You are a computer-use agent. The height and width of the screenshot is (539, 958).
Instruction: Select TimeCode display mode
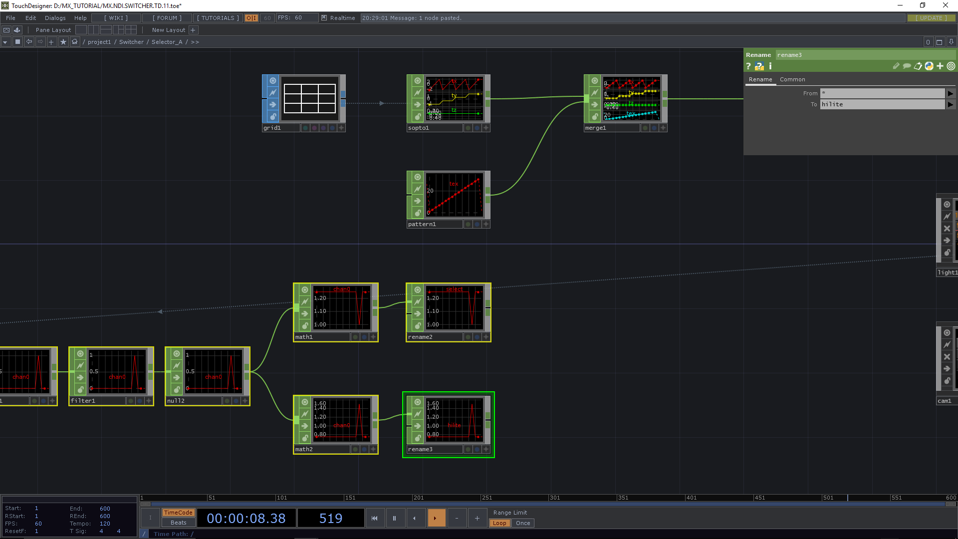click(x=178, y=513)
